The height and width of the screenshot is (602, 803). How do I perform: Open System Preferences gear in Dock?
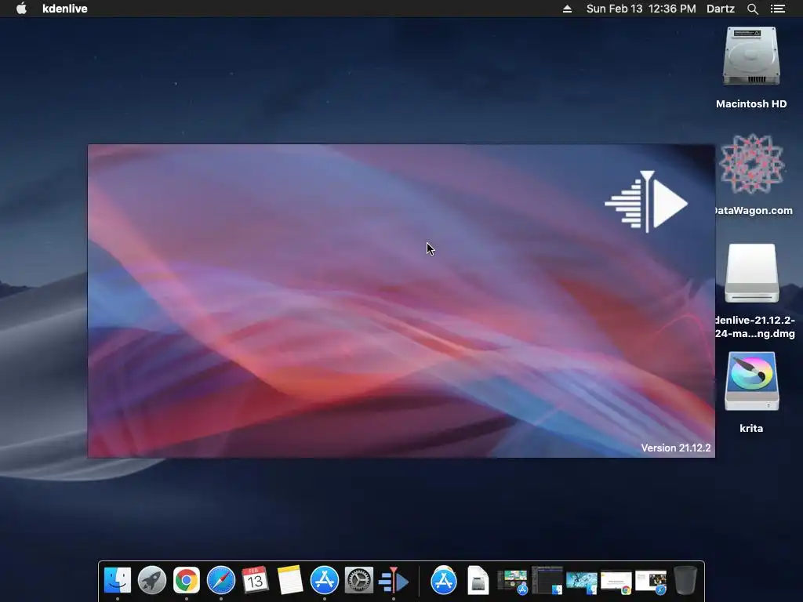tap(358, 581)
